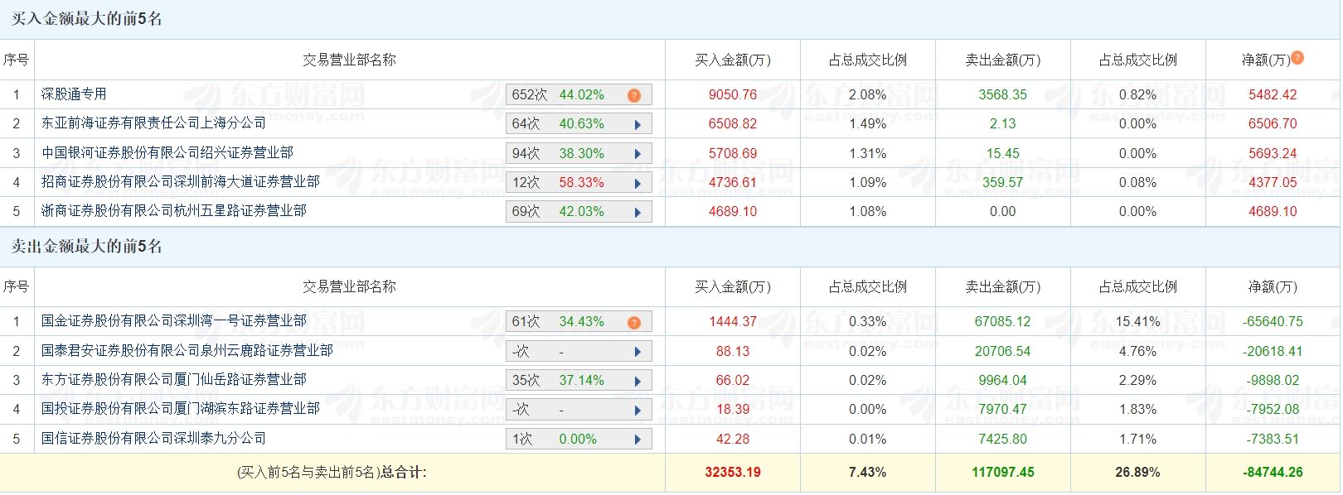Screen dimensions: 1343x495
Task: Open 国金证券深圳湾一号证券营业部 link
Action: tap(173, 321)
